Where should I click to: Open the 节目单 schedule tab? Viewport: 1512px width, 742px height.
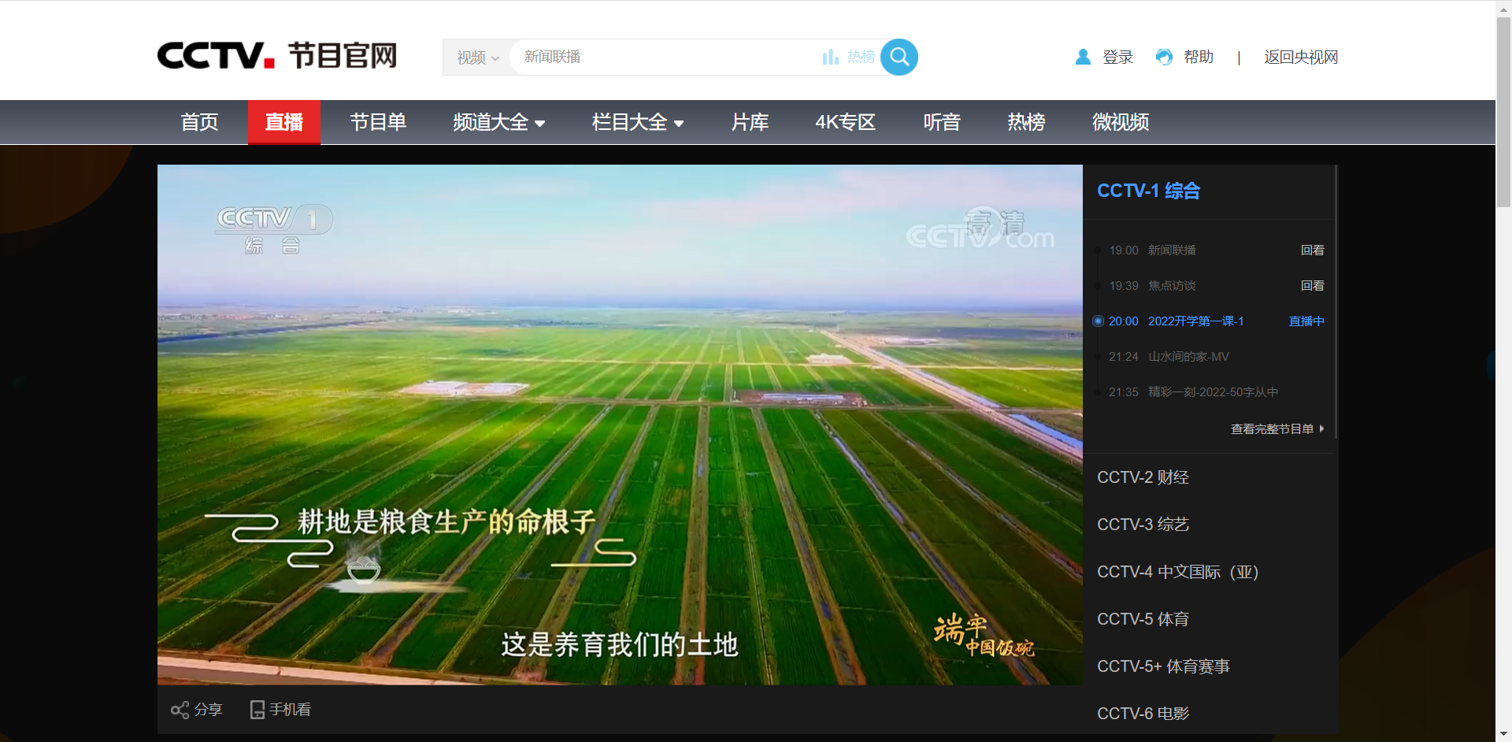tap(378, 122)
